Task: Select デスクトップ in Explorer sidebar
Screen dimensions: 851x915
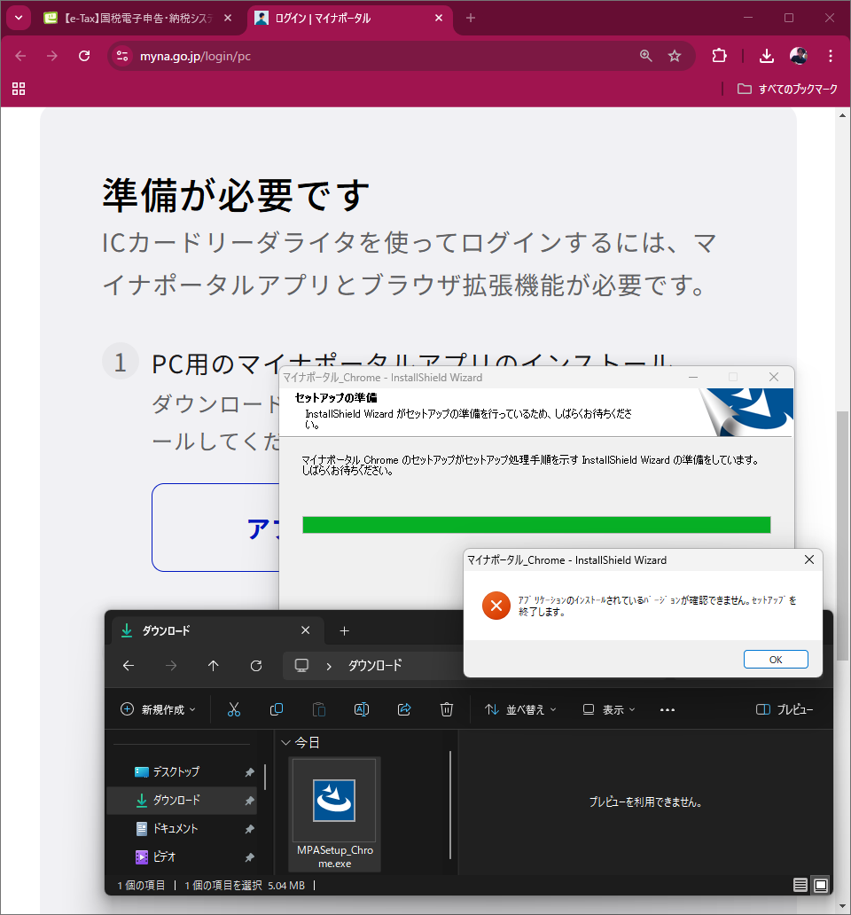Action: (x=182, y=772)
